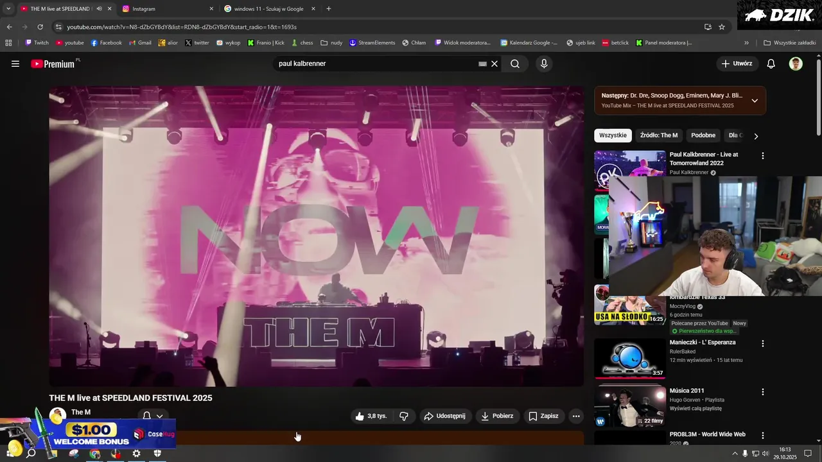This screenshot has width=822, height=462.
Task: Show more filter chips with the right arrow
Action: pyautogui.click(x=756, y=136)
